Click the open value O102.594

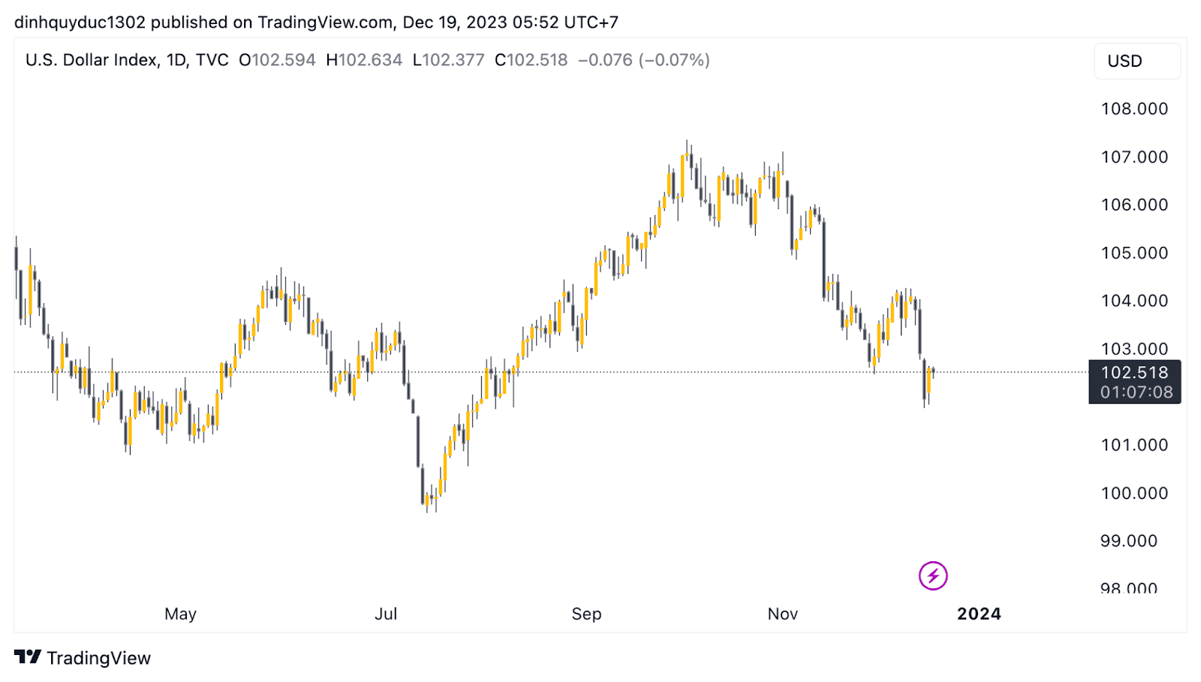(x=277, y=60)
